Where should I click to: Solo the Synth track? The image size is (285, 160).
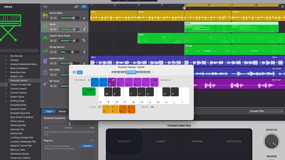click(x=55, y=29)
